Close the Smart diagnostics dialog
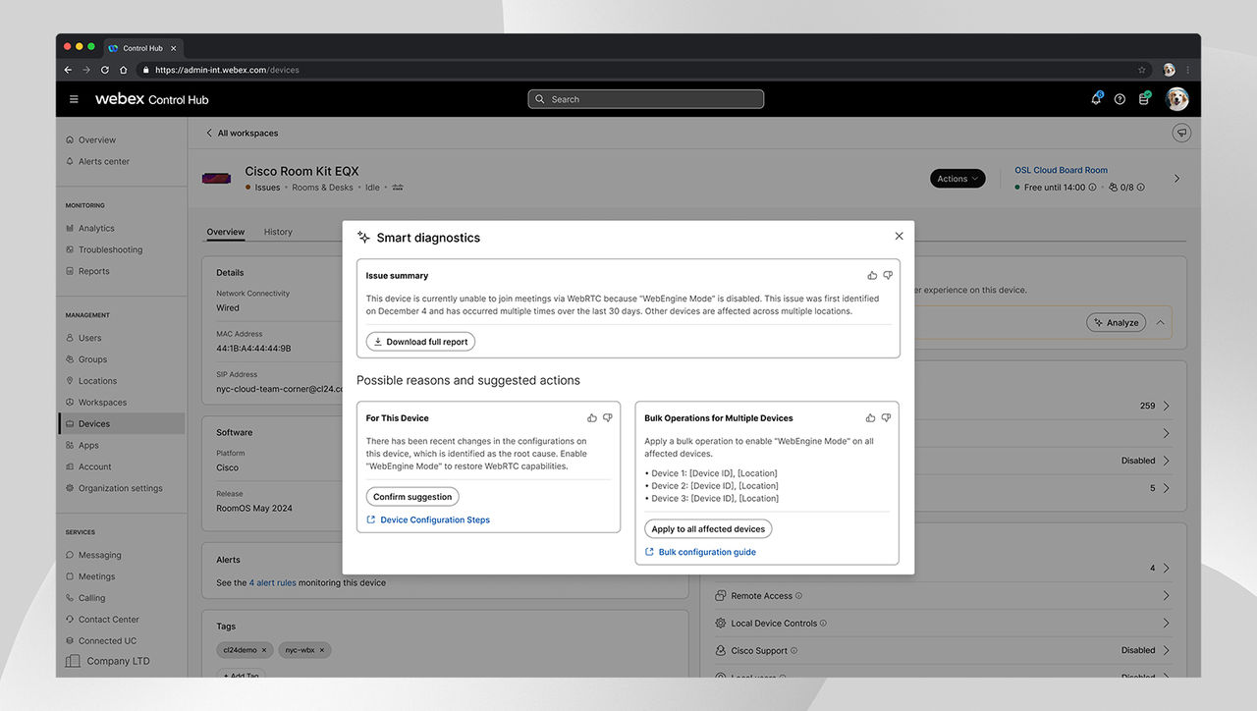This screenshot has height=711, width=1257. point(899,237)
